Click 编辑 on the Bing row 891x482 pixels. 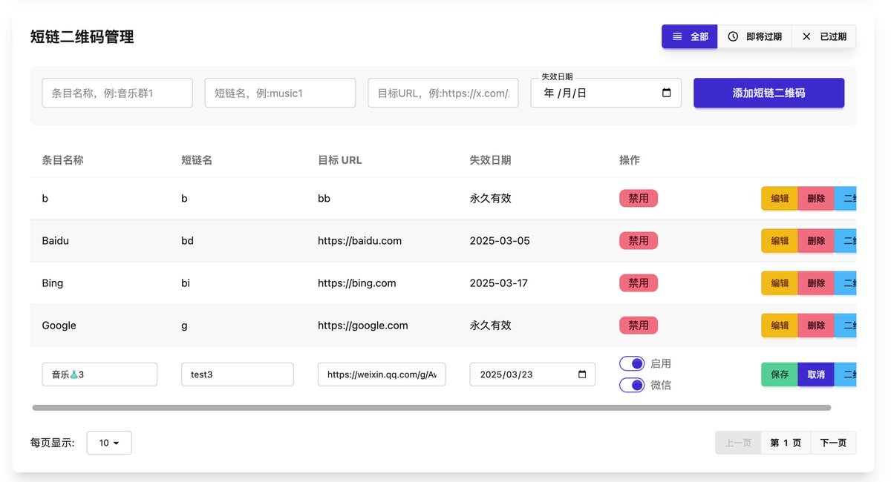778,283
